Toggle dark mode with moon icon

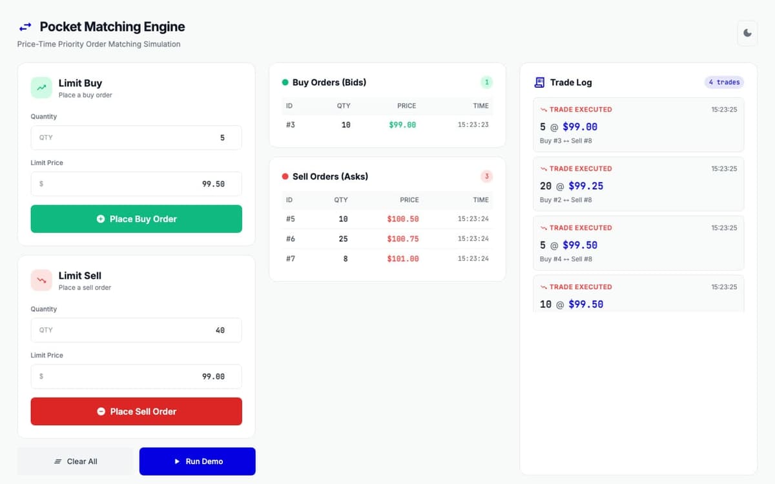pos(747,33)
